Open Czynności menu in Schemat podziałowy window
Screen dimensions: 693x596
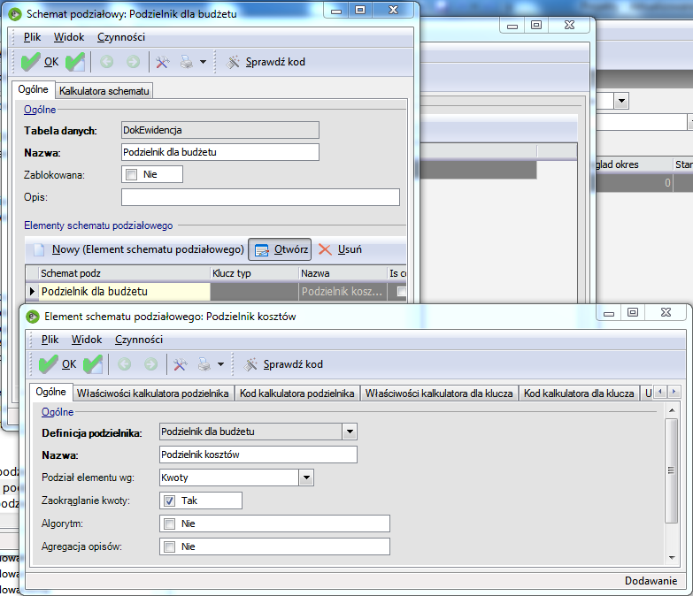(121, 37)
